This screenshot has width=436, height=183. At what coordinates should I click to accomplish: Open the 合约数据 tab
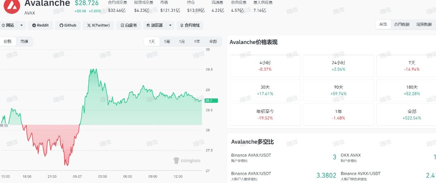pos(402,25)
